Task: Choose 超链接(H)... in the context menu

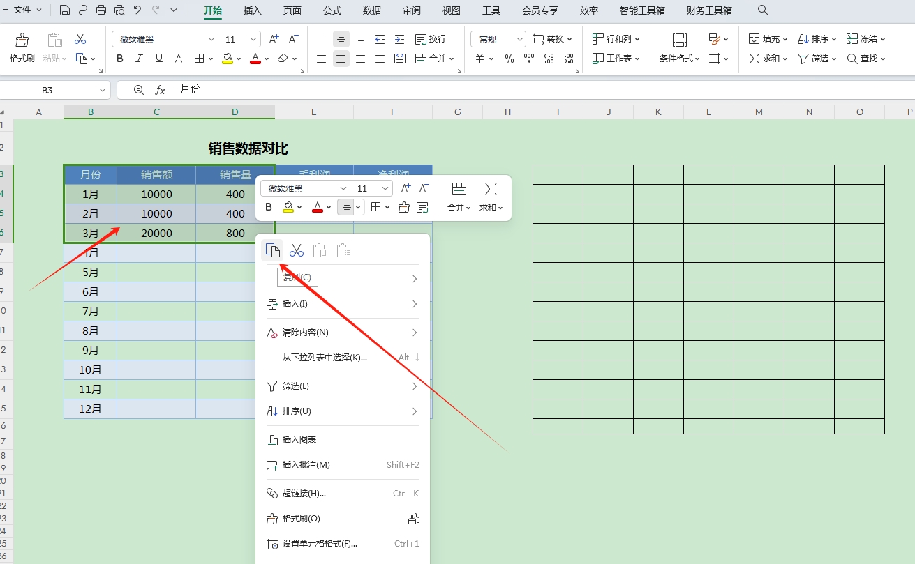Action: click(x=343, y=494)
